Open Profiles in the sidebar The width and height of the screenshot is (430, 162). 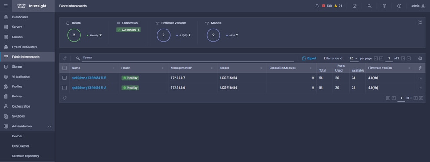27,86
